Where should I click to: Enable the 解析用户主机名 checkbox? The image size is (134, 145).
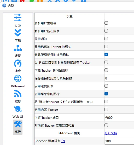point(106,23)
